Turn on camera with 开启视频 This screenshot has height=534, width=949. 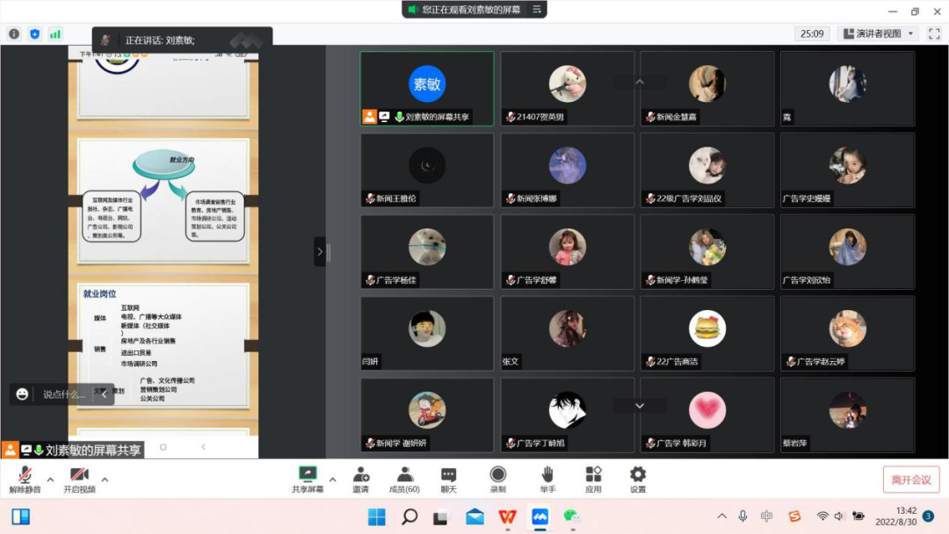pyautogui.click(x=79, y=480)
